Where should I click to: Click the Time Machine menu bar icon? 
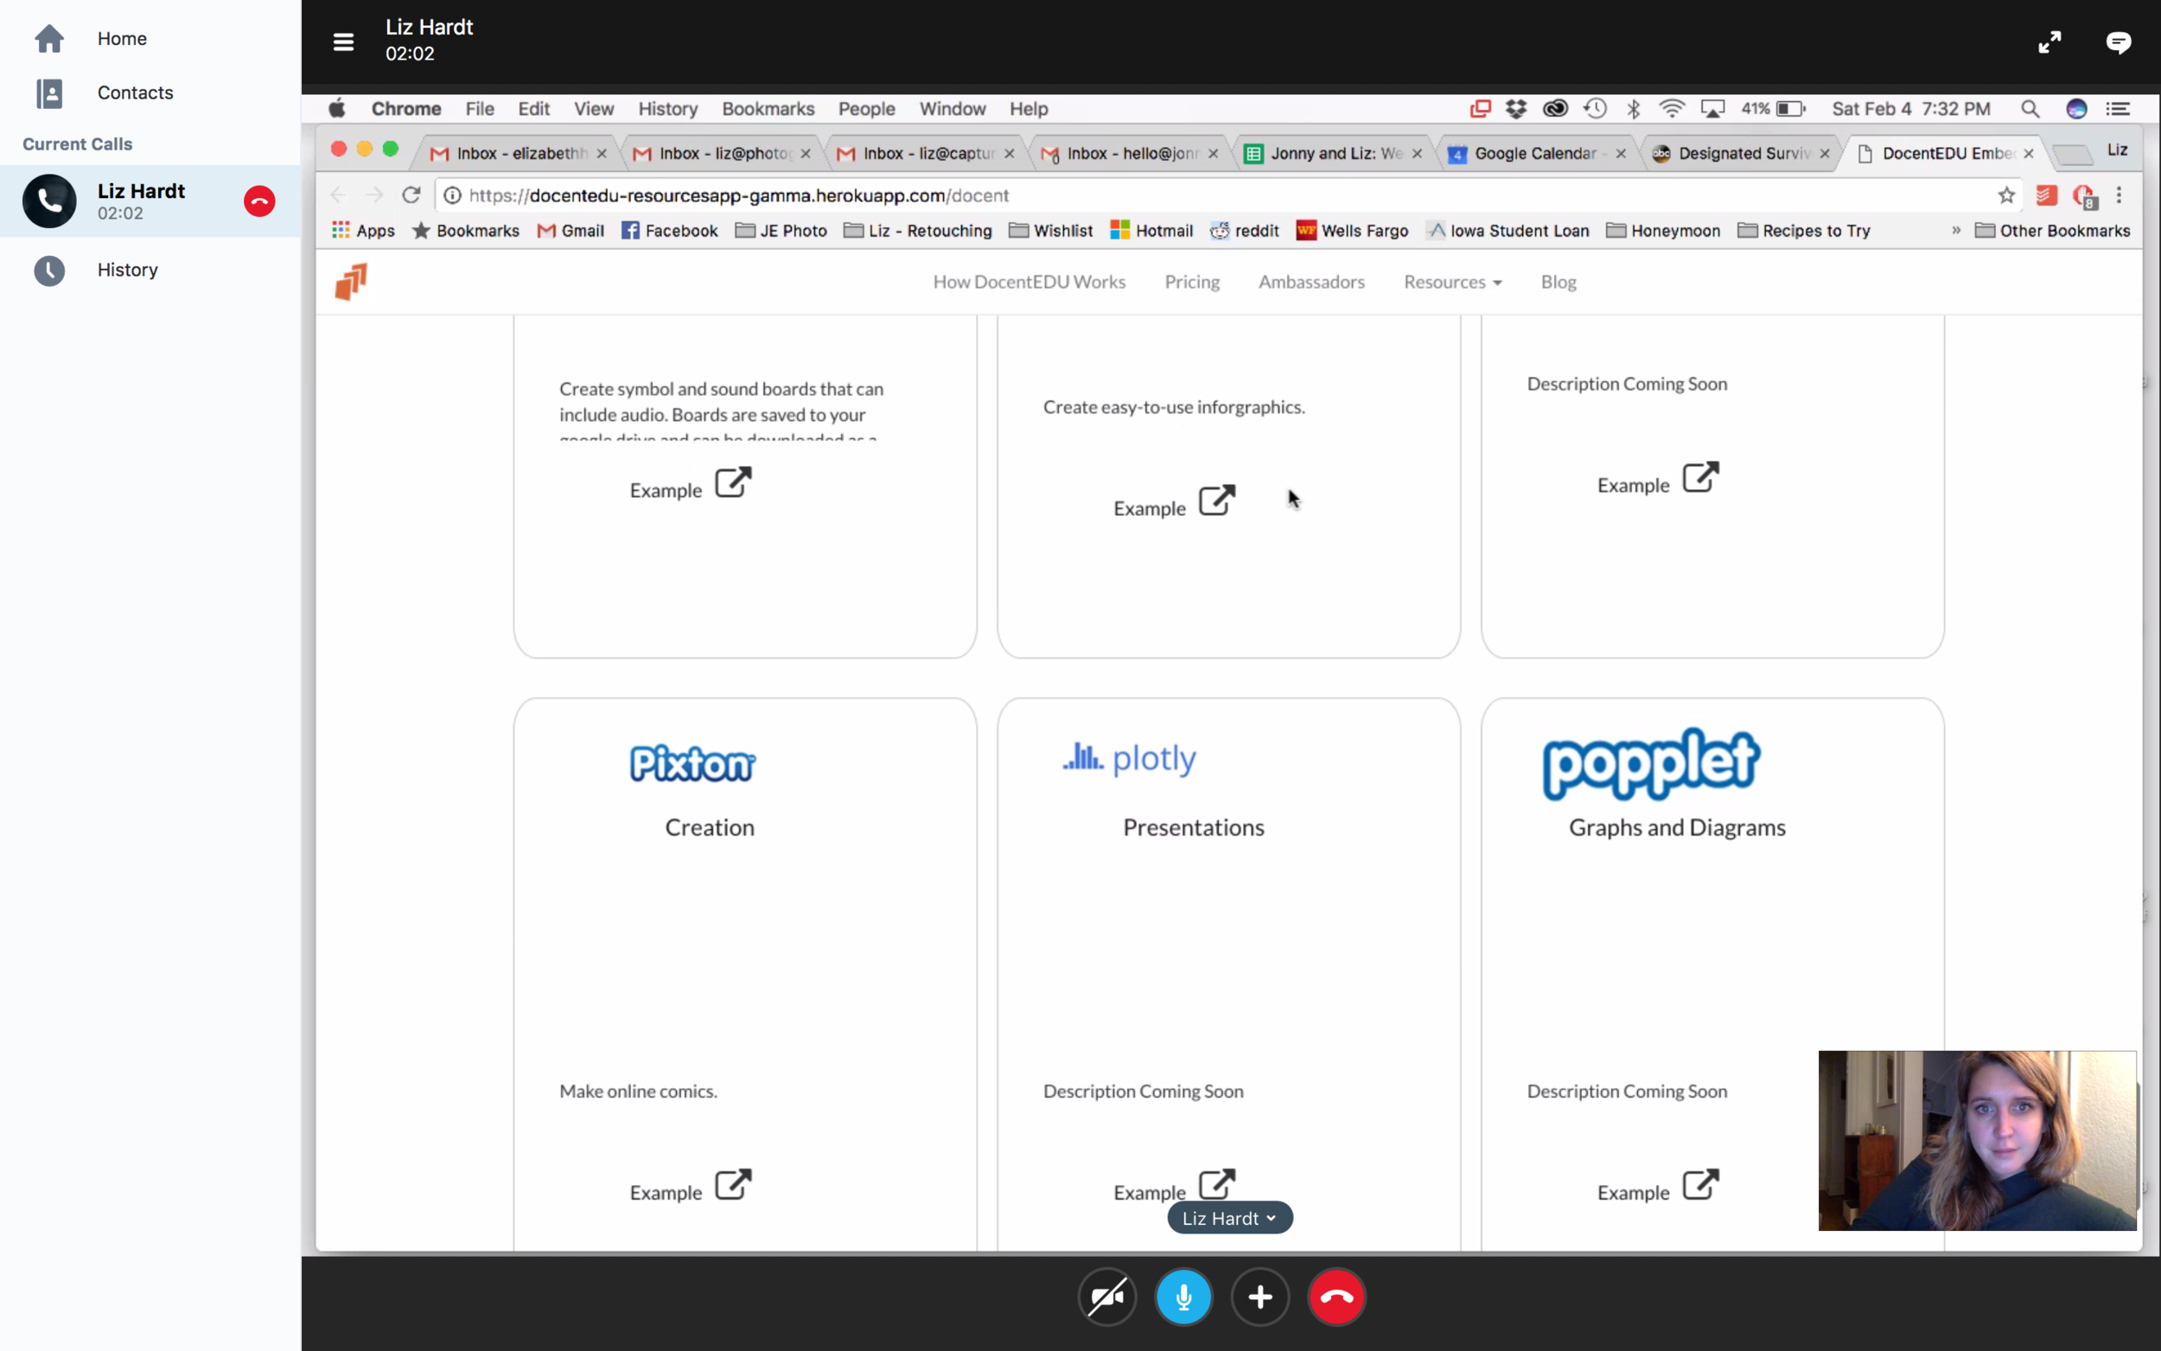point(1595,109)
